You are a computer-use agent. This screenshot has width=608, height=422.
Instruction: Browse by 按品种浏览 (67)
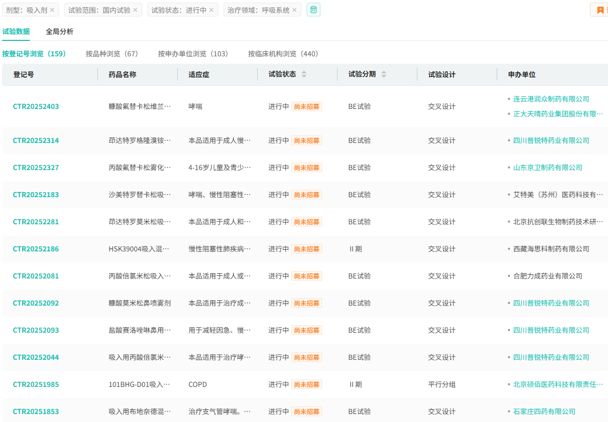pyautogui.click(x=112, y=54)
